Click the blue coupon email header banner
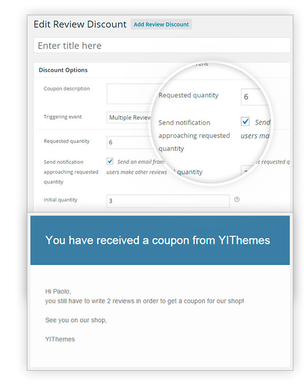The height and width of the screenshot is (388, 304). click(x=160, y=240)
